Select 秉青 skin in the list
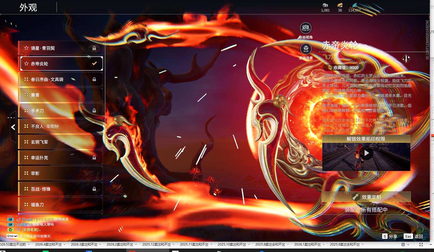 click(62, 95)
